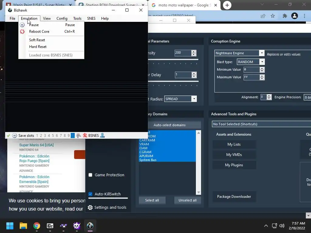
Task: Select save slot 5
Action: click(53, 136)
